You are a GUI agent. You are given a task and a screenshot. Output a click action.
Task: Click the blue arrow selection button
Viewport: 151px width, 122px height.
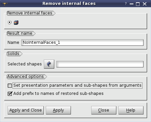49,64
